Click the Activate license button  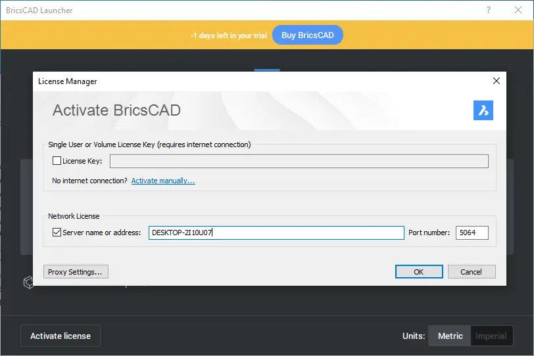(61, 336)
